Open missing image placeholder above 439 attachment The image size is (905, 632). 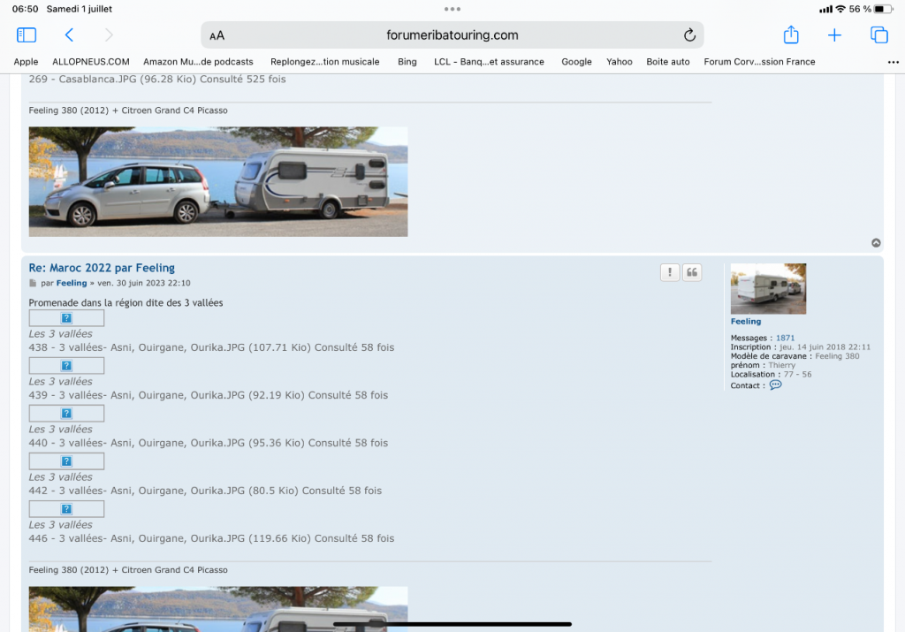[x=66, y=366]
